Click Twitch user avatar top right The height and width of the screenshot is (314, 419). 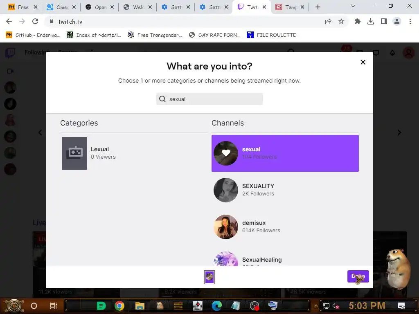(x=409, y=53)
